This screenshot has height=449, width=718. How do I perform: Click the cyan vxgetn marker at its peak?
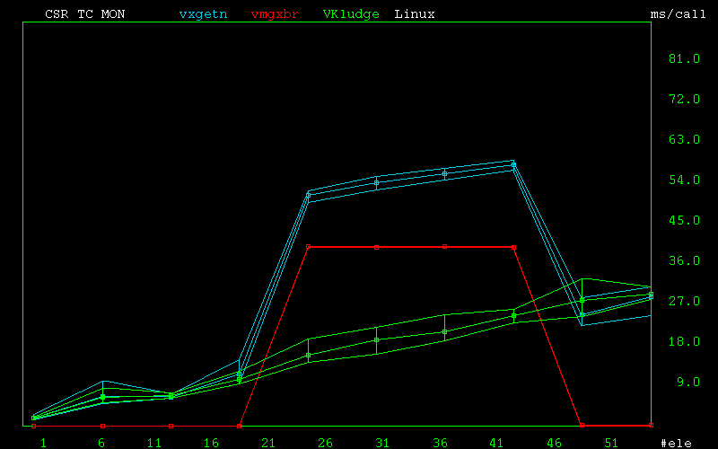[513, 165]
